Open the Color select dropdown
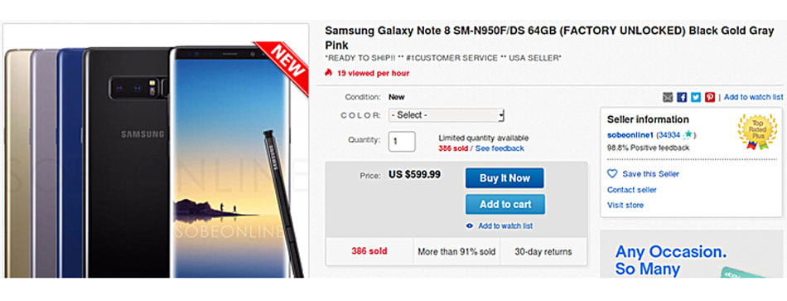 [x=447, y=115]
